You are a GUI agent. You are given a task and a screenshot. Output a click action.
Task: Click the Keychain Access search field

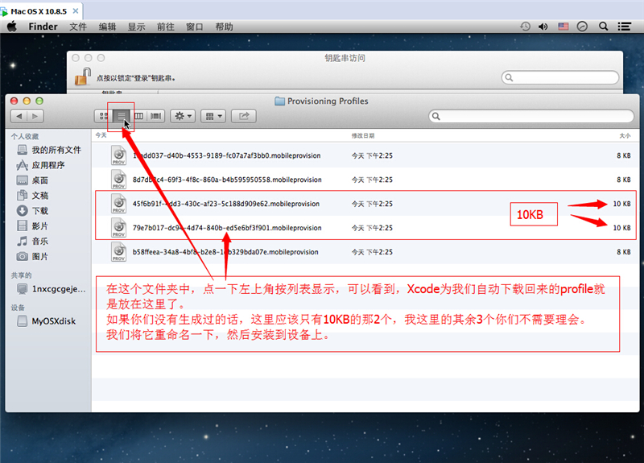pyautogui.click(x=560, y=77)
